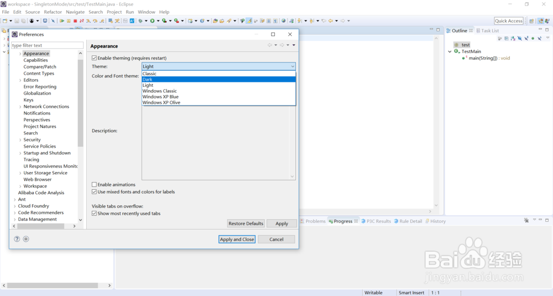This screenshot has width=553, height=296.
Task: Click Restore Defaults button
Action: (246, 224)
